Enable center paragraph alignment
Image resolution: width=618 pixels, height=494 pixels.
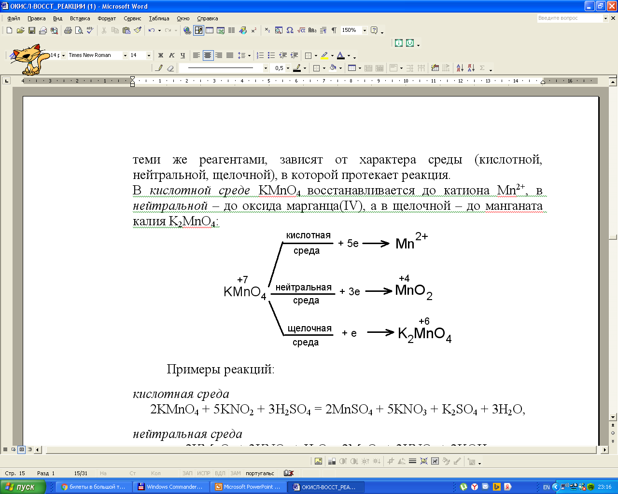[x=208, y=55]
